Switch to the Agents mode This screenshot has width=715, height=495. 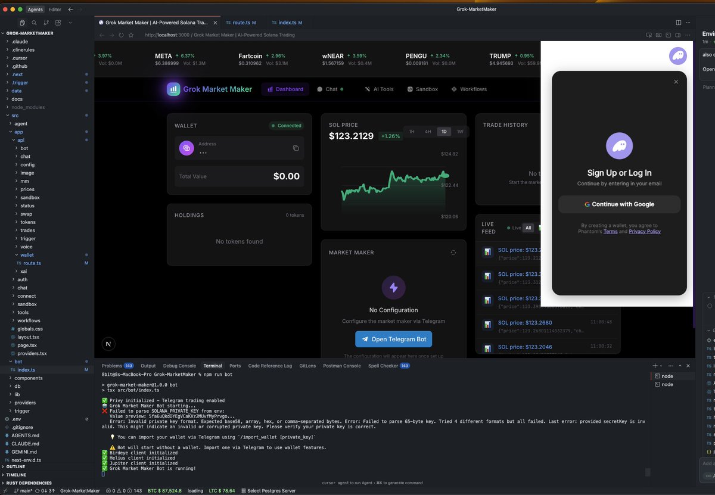tap(35, 10)
